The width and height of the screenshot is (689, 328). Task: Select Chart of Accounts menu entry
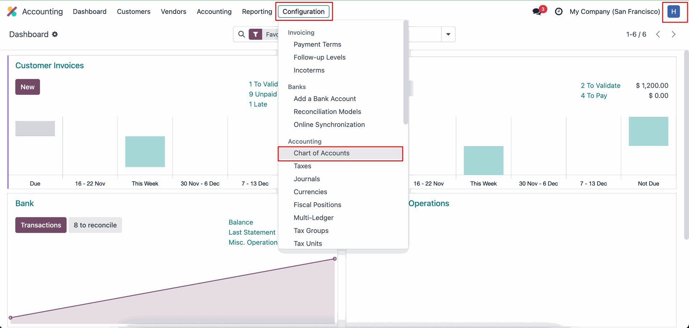pos(322,153)
